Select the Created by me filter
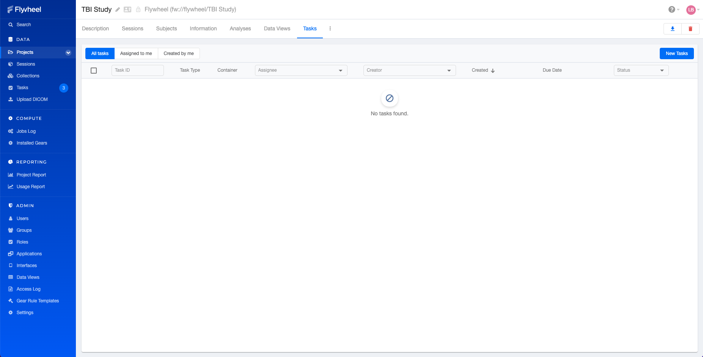Screen dimensions: 703x357 point(179,53)
